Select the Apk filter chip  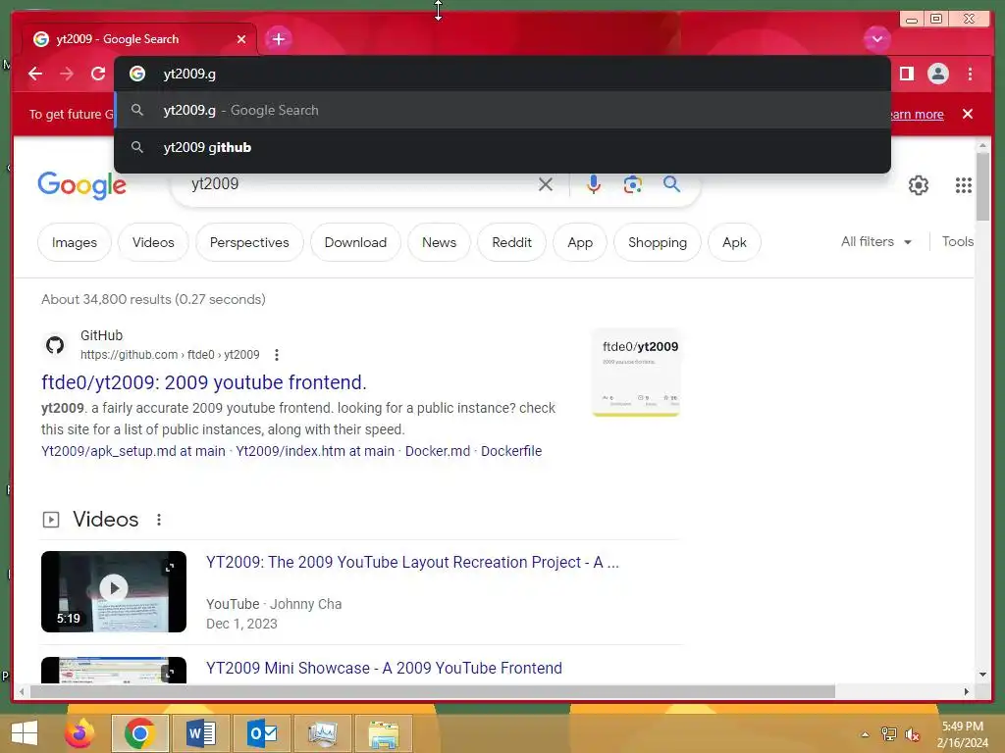point(734,243)
